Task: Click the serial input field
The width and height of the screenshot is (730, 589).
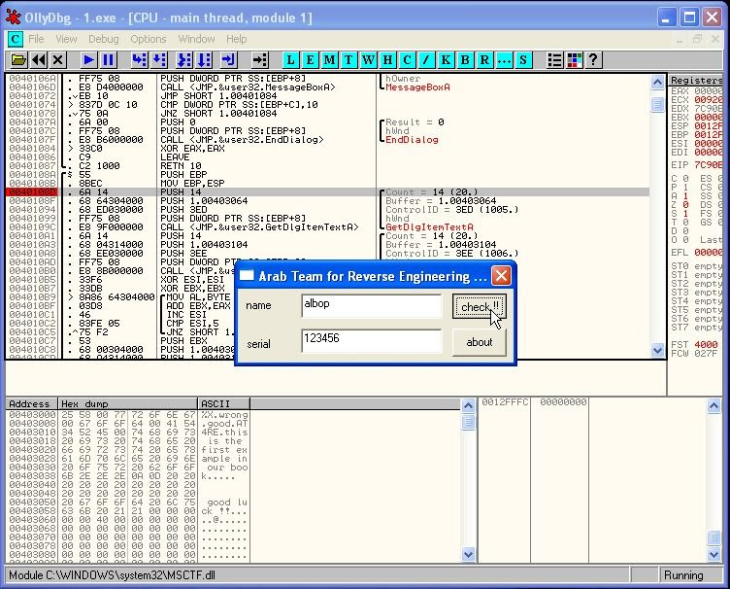Action: point(372,340)
